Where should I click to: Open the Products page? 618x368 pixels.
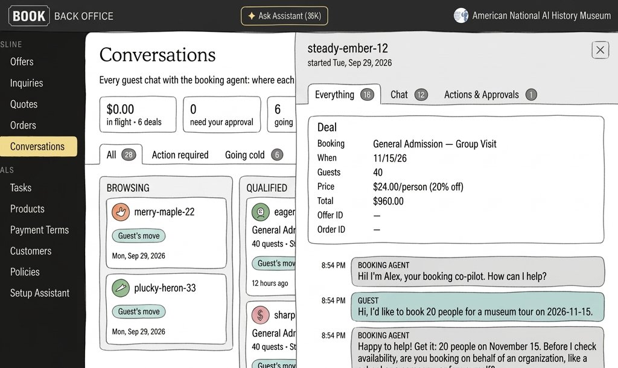(27, 209)
